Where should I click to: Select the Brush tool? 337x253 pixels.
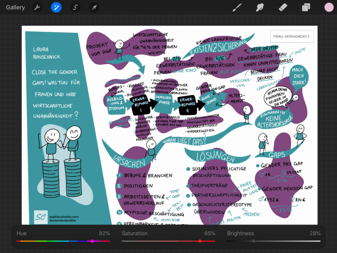[x=237, y=7]
